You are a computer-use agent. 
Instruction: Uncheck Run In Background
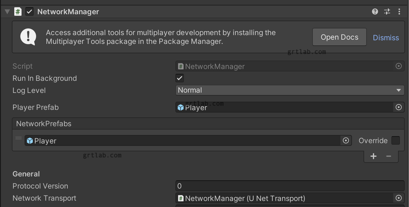coord(179,78)
